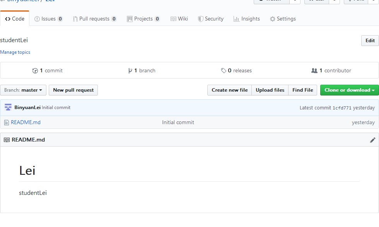Go to the Wiki tab
The image size is (379, 227).
click(x=179, y=19)
